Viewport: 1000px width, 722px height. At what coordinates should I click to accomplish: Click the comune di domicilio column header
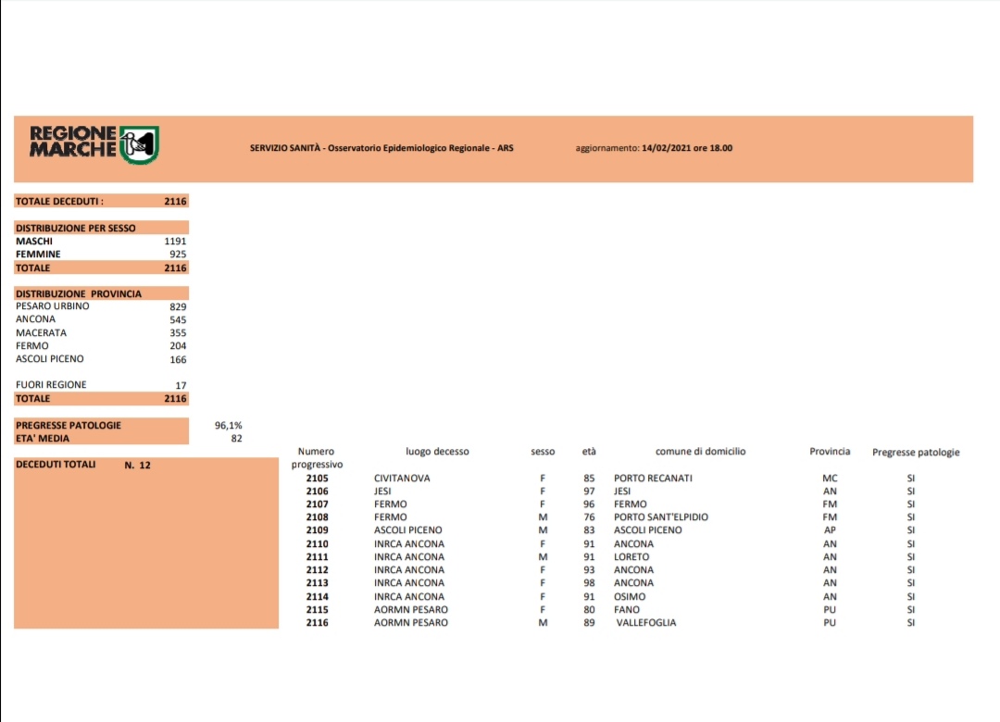pyautogui.click(x=700, y=452)
